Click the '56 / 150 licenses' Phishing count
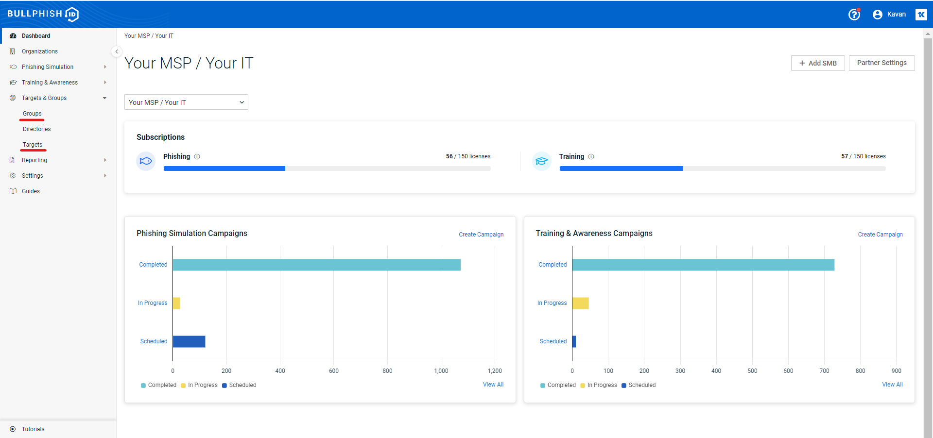The width and height of the screenshot is (933, 438). [x=468, y=156]
